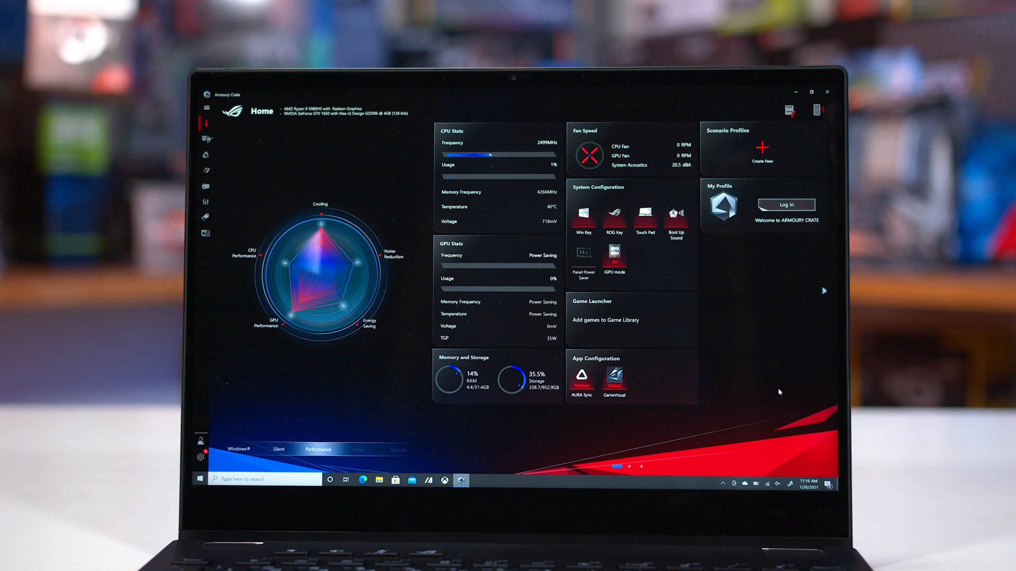Select the Manual operating mode
This screenshot has height=571, width=1016.
(398, 450)
